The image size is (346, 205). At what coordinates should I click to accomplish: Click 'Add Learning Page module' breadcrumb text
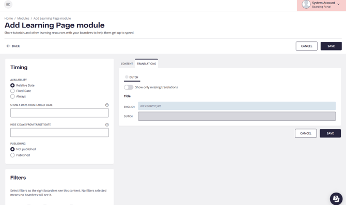pyautogui.click(x=52, y=18)
